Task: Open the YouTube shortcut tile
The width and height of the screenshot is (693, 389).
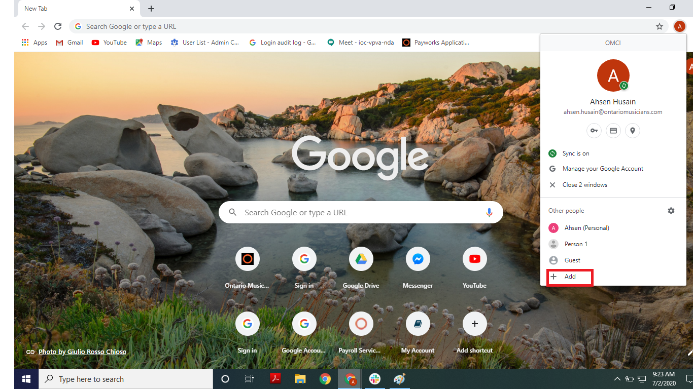Action: [x=474, y=267]
